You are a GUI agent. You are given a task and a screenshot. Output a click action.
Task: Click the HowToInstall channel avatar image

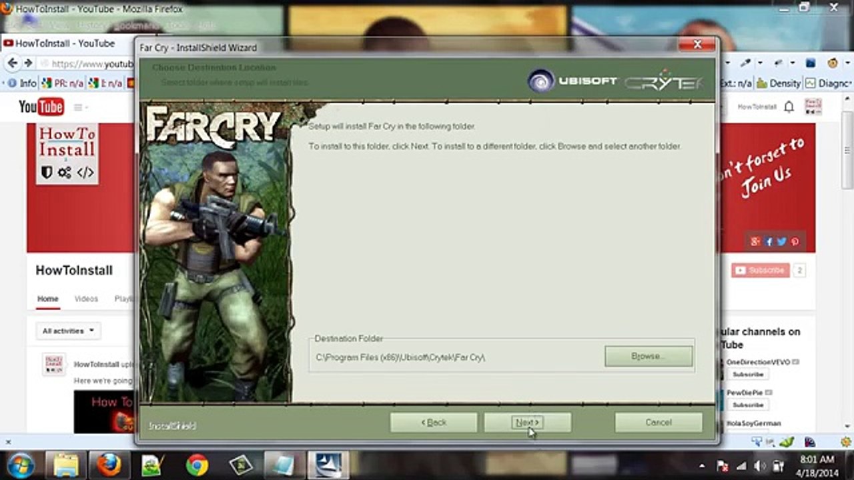click(x=67, y=153)
